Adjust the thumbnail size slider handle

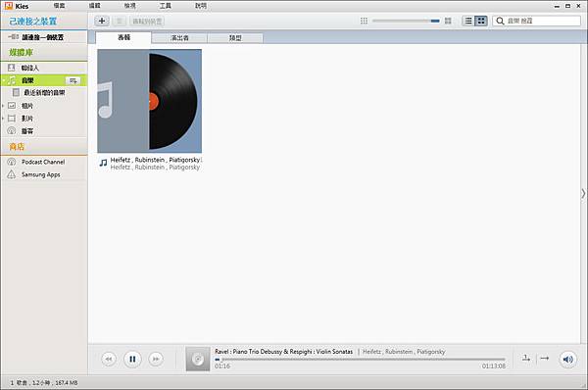click(x=435, y=21)
